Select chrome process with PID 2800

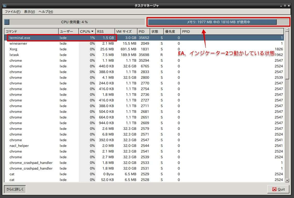(x=144, y=77)
